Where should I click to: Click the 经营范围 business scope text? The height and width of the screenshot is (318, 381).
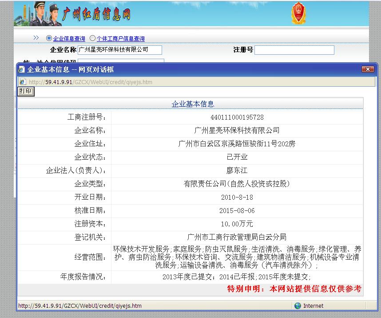click(x=237, y=257)
